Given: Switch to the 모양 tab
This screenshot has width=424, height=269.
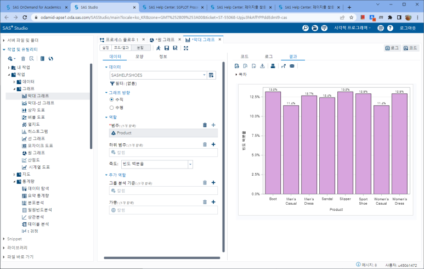Looking at the screenshot, I should (x=139, y=57).
